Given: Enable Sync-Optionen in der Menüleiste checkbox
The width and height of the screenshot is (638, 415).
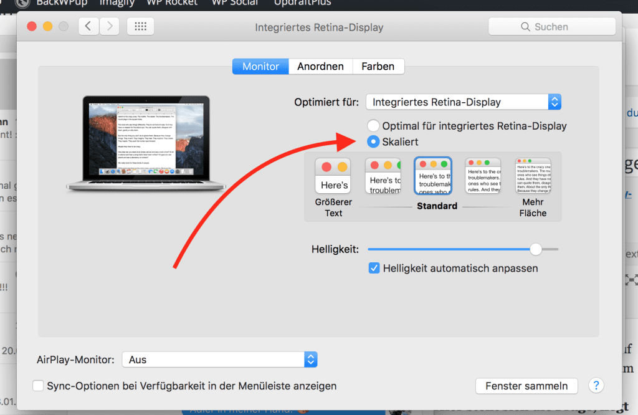Looking at the screenshot, I should 39,386.
